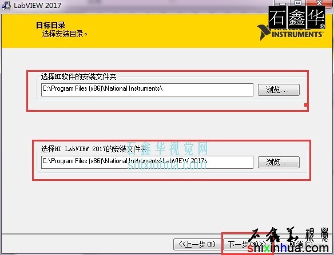
Task: Click the 石鑫华 black watermark logo
Action: point(297,18)
